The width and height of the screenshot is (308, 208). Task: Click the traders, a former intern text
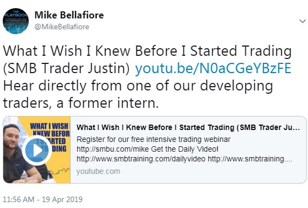point(81,103)
